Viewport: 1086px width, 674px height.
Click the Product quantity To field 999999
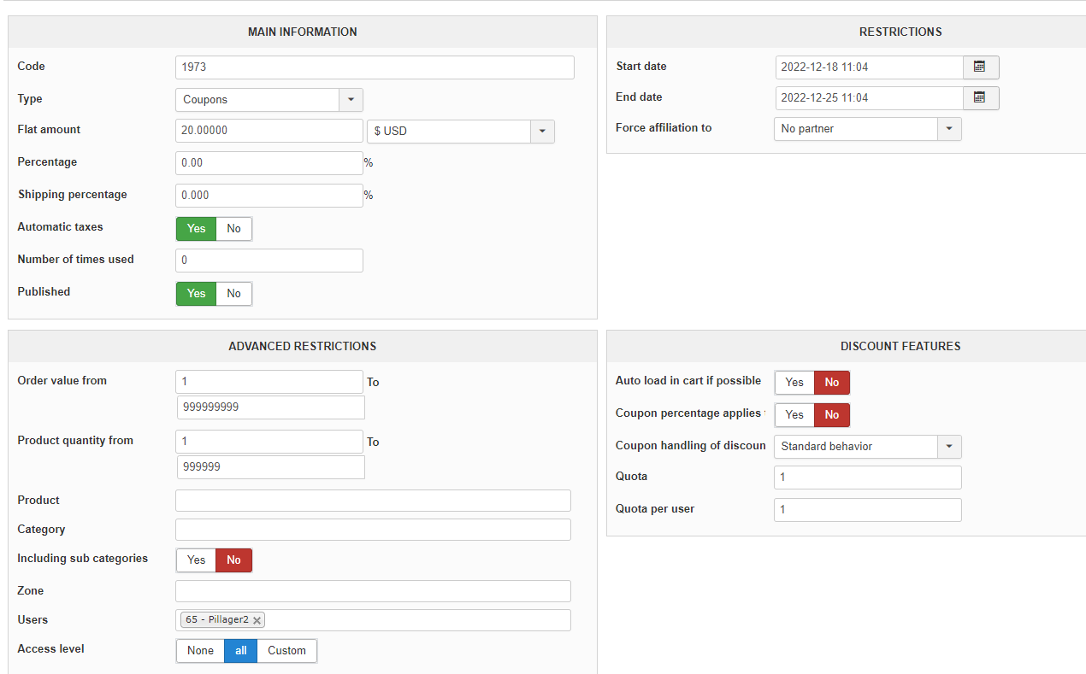[271, 467]
